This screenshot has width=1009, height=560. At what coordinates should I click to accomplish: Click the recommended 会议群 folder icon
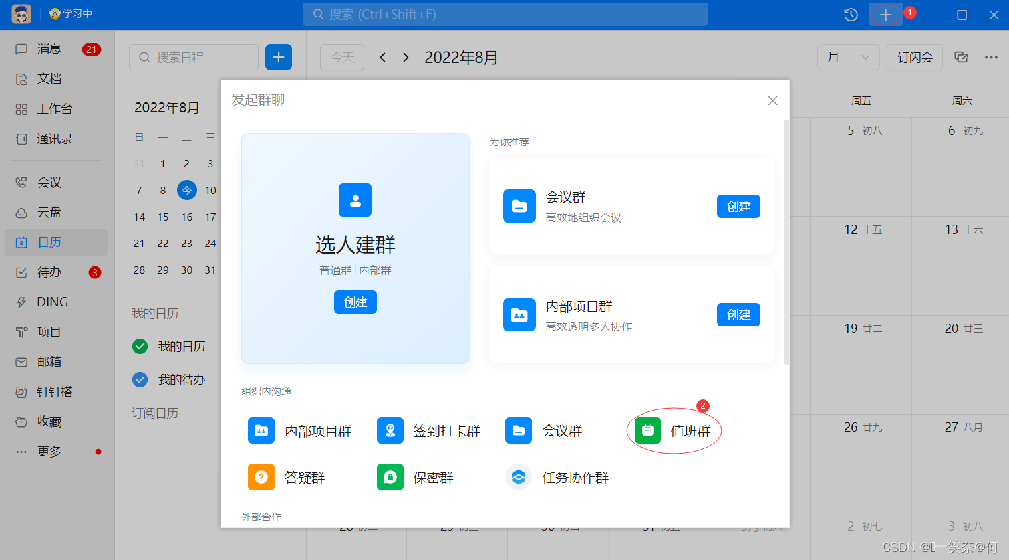519,206
